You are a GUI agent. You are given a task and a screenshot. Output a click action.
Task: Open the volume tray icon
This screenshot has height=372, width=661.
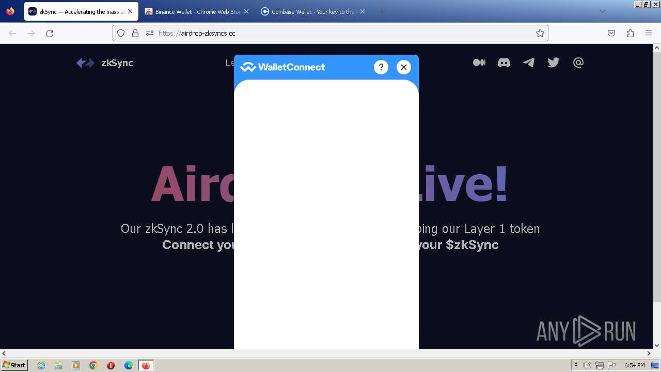[x=587, y=365]
